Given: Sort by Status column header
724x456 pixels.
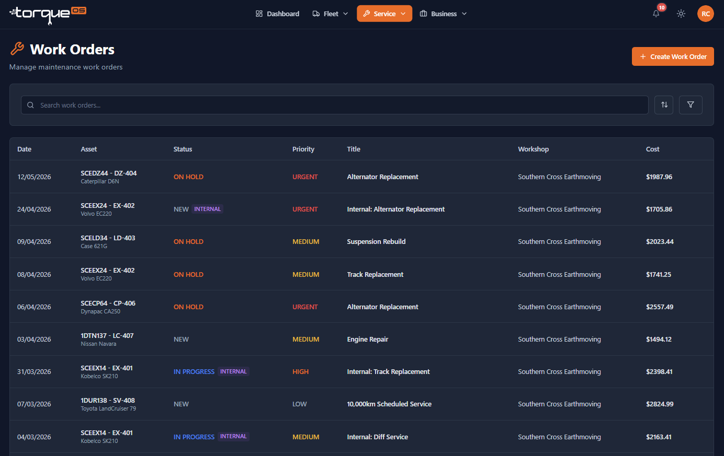Looking at the screenshot, I should point(183,149).
